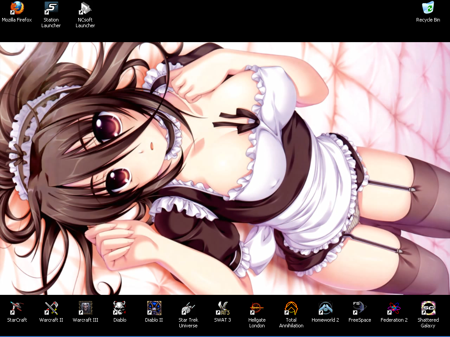Image resolution: width=450 pixels, height=337 pixels.
Task: Select the Shattered Galaxy shortcut icon
Action: coord(428,308)
